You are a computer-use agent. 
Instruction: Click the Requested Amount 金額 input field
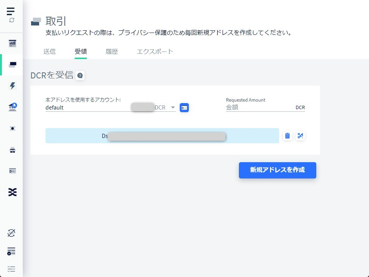pyautogui.click(x=260, y=108)
